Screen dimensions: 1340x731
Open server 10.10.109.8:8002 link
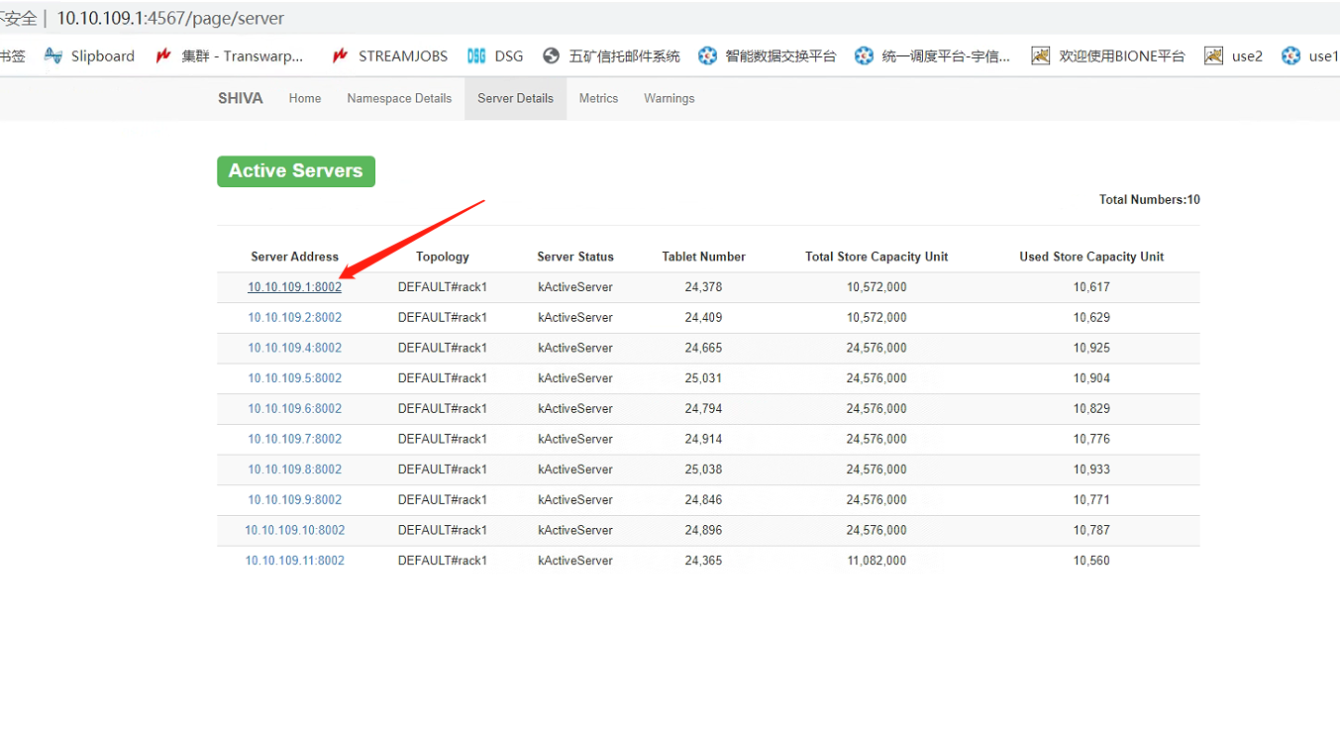point(294,470)
